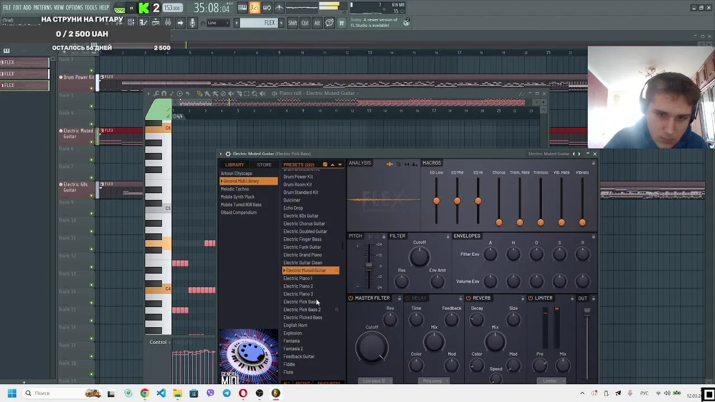This screenshot has height=402, width=715.
Task: Toggle the Shift button in the toolbar
Action: (293, 23)
